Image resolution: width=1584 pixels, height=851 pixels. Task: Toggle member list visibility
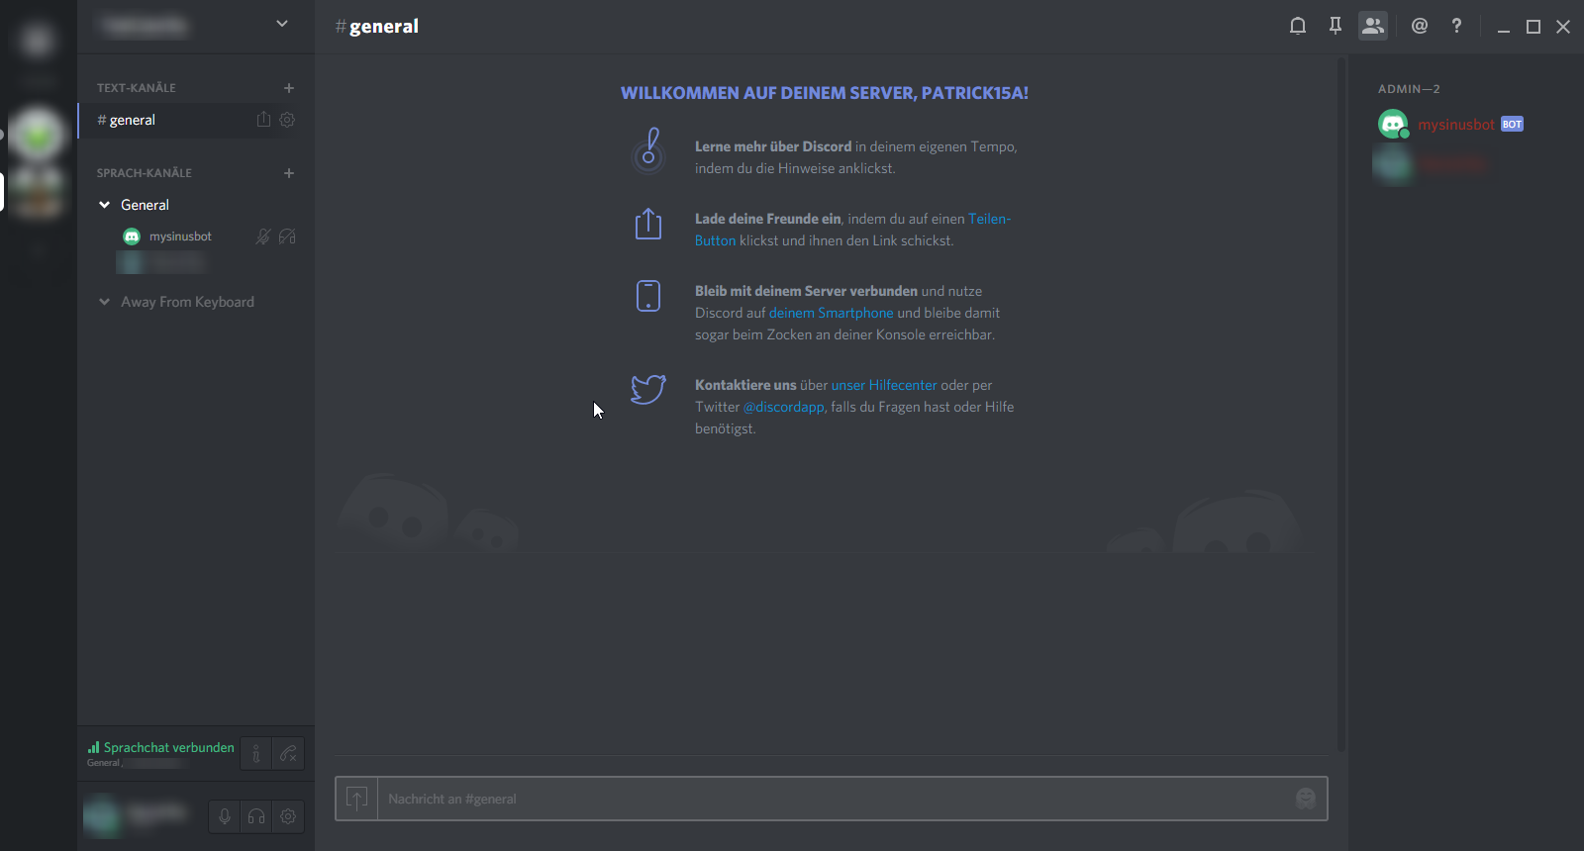1372,27
